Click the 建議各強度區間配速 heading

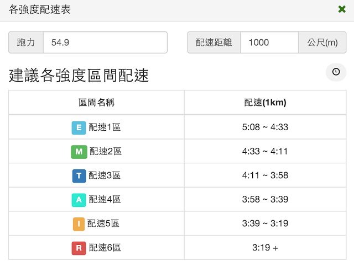[x=79, y=75]
